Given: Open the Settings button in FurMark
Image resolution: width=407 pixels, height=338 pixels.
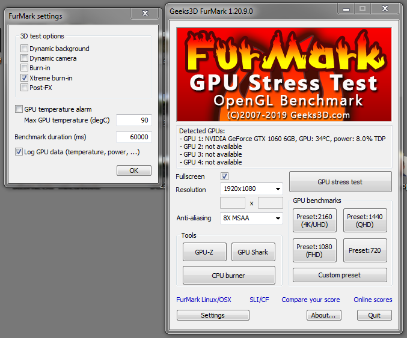Looking at the screenshot, I should [213, 315].
